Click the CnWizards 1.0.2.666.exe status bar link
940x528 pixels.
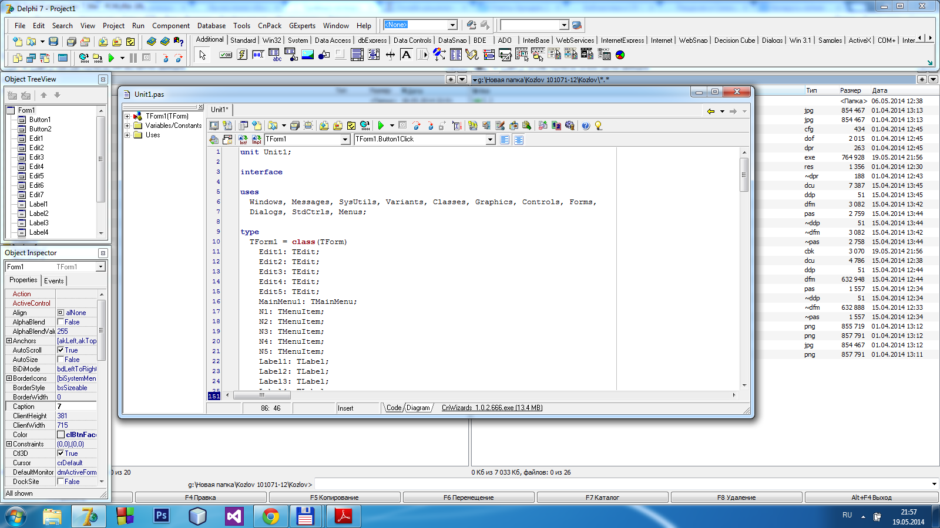492,408
